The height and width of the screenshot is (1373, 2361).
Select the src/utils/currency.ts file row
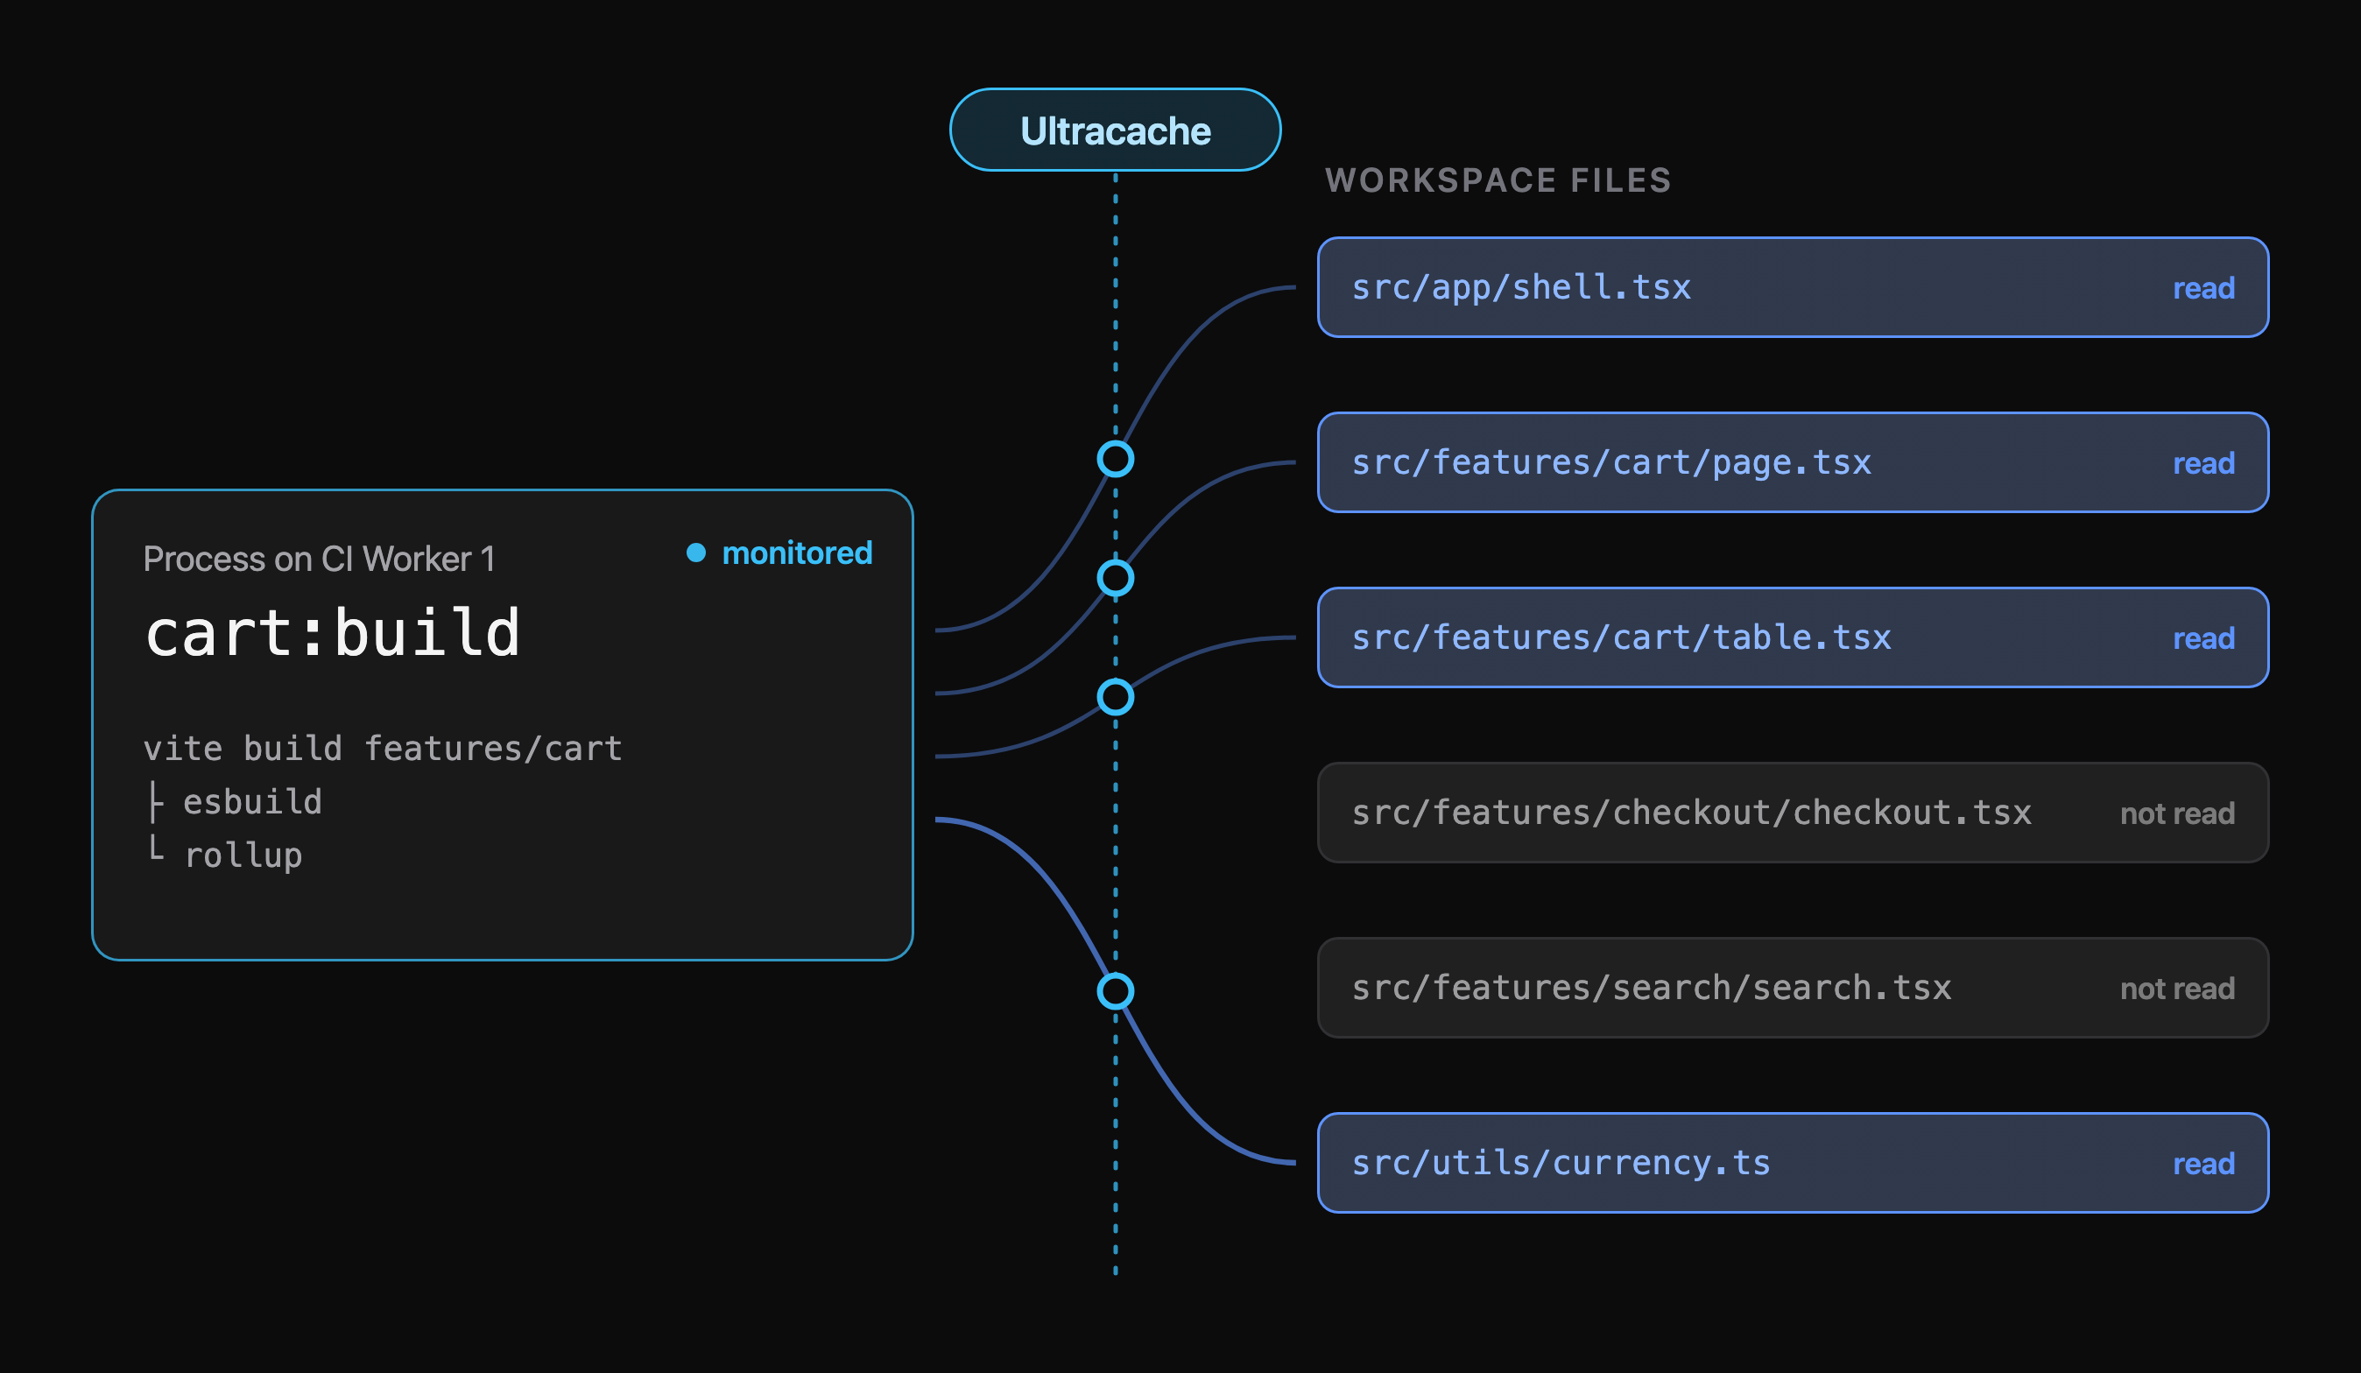pyautogui.click(x=1793, y=1163)
